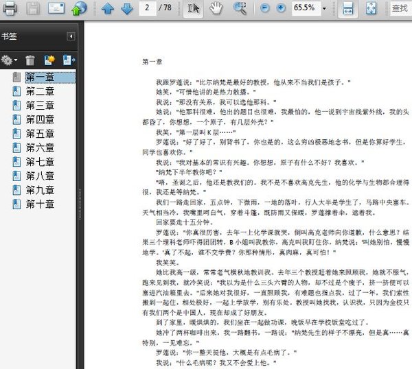Viewport: 412px width, 369px height.
Task: Activate the Hand pan tool
Action: click(216, 8)
